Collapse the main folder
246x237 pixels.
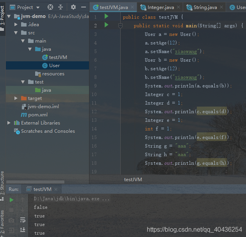23,41
